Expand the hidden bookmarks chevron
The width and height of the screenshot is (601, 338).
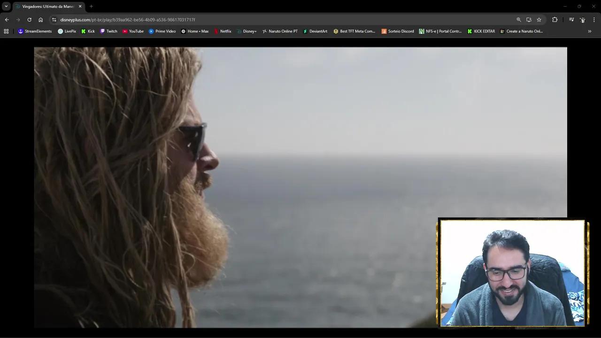point(590,31)
